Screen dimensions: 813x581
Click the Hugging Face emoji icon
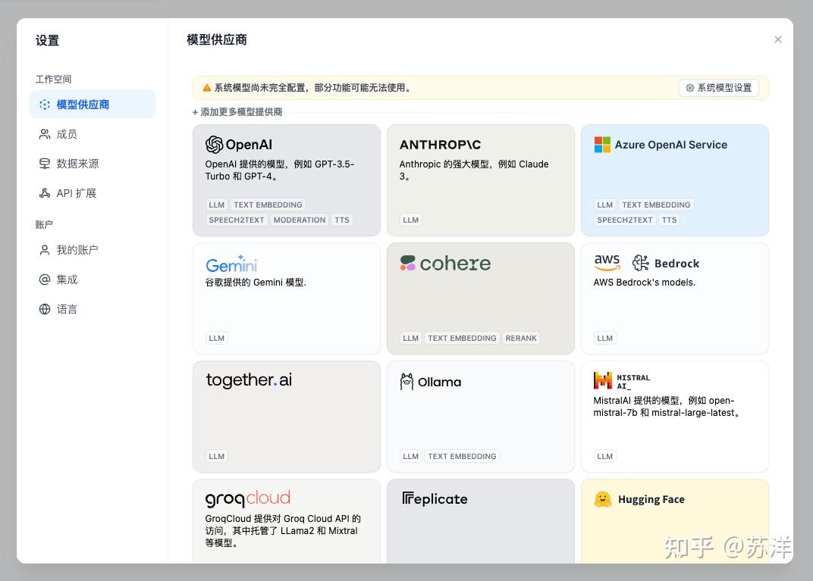click(603, 499)
